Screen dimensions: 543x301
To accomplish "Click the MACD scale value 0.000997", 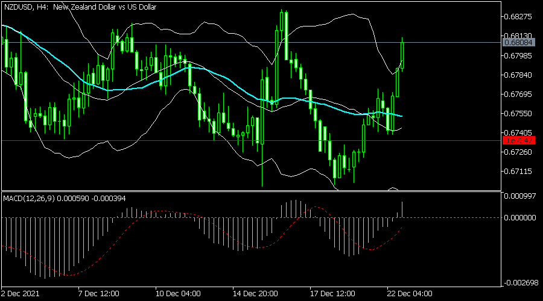I will (520, 196).
